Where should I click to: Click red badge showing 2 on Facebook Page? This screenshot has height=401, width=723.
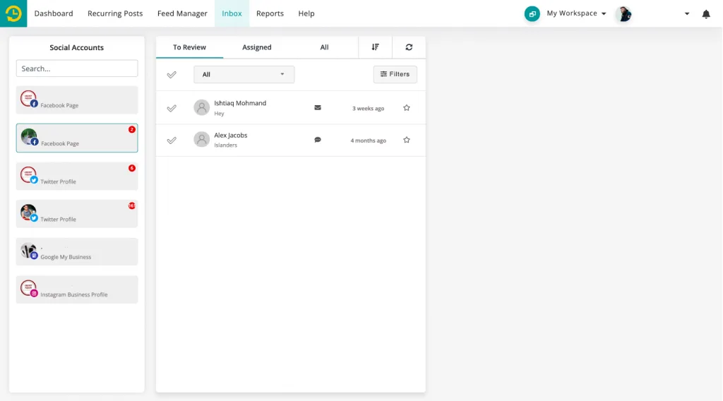click(132, 129)
